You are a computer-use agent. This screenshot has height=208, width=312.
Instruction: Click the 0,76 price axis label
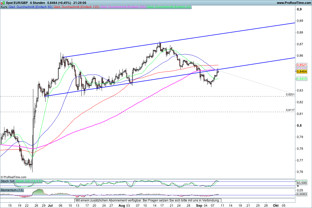point(300,172)
